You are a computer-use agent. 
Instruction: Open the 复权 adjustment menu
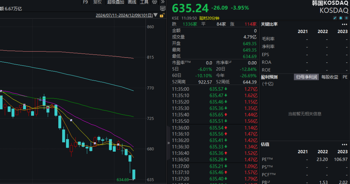click(97, 2)
